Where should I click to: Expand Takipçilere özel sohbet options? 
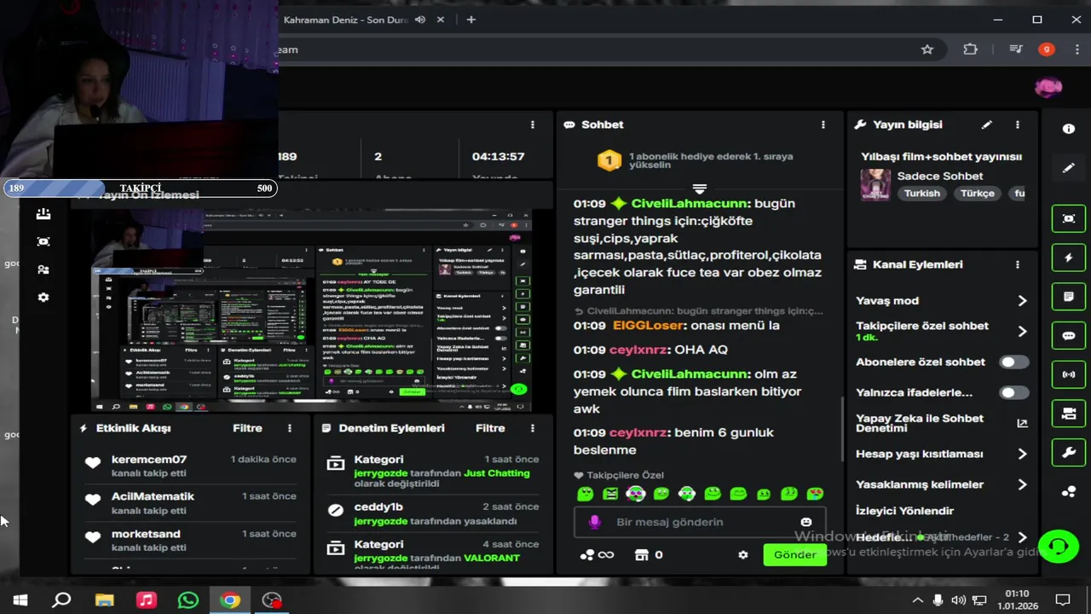pos(1022,331)
